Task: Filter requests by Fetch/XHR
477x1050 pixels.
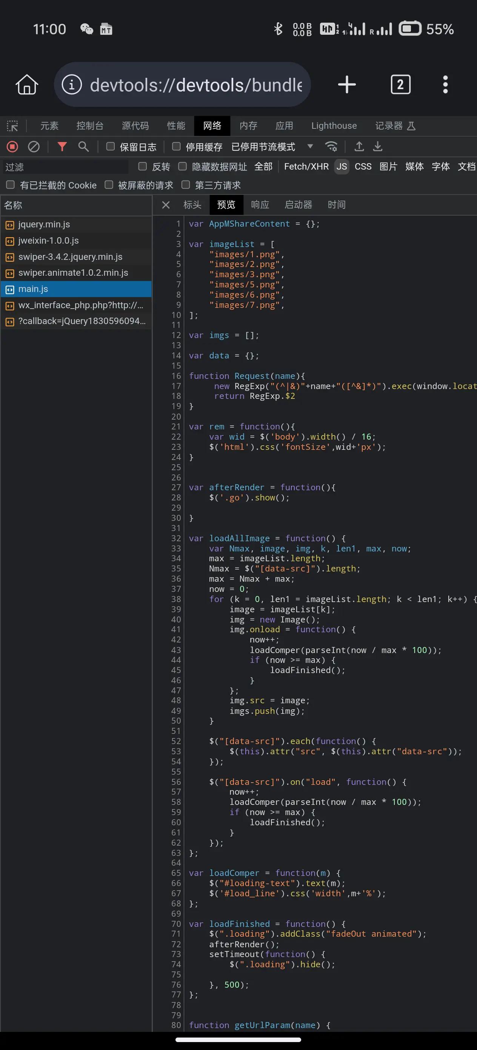Action: pyautogui.click(x=306, y=166)
